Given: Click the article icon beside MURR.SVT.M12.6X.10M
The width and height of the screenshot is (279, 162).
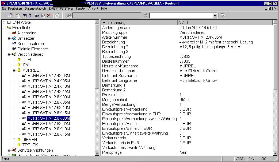Looking at the screenshot, I should [x=24, y=108].
